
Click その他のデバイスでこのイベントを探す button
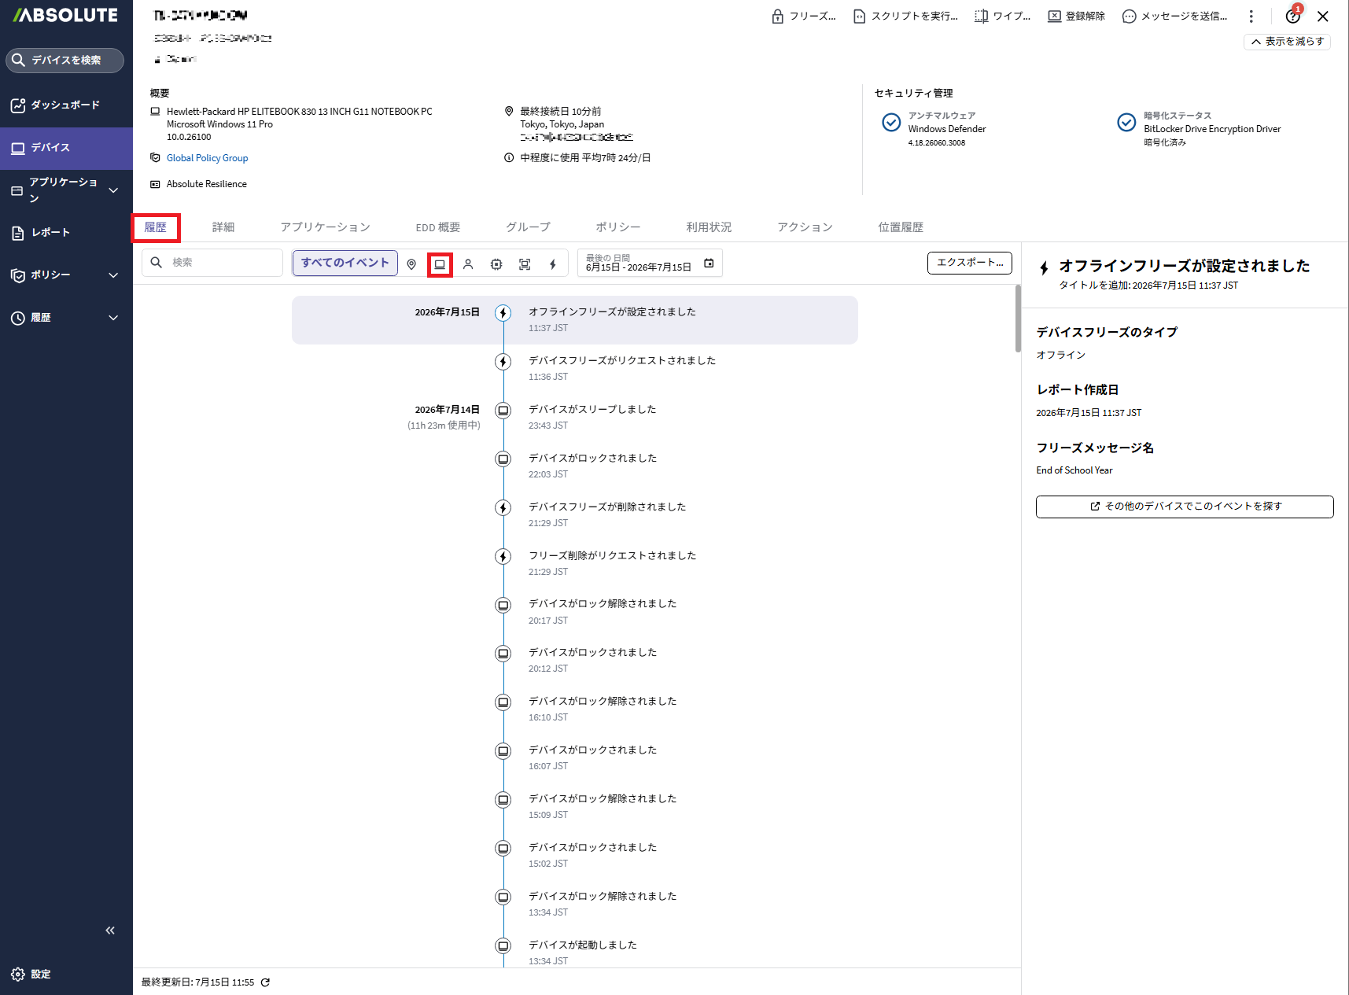coord(1185,507)
